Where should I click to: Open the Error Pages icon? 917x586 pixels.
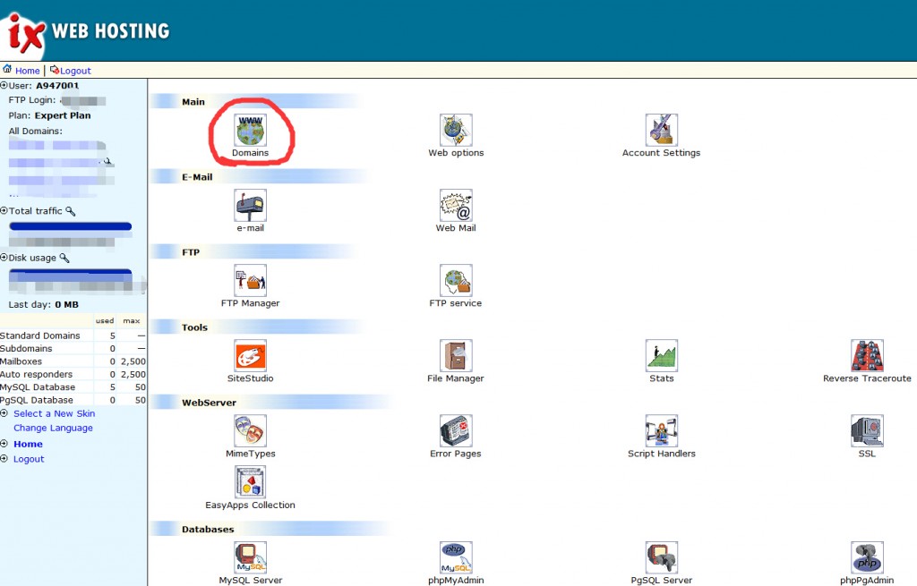[x=456, y=430]
